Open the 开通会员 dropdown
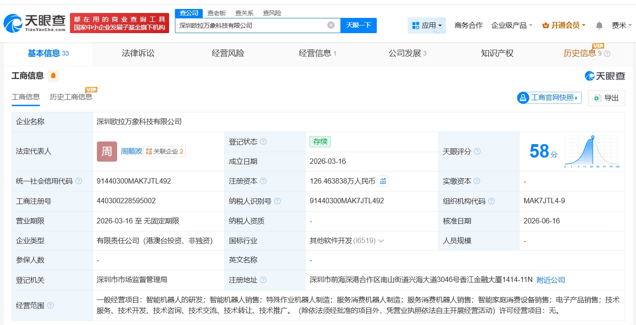636x325 pixels. (x=564, y=26)
